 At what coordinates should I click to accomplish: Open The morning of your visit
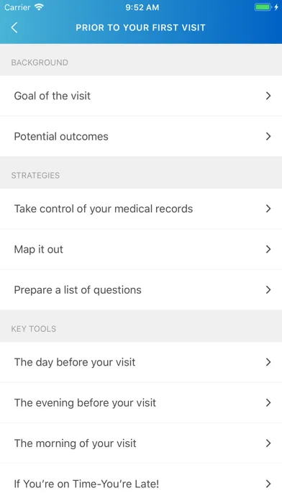pos(141,443)
